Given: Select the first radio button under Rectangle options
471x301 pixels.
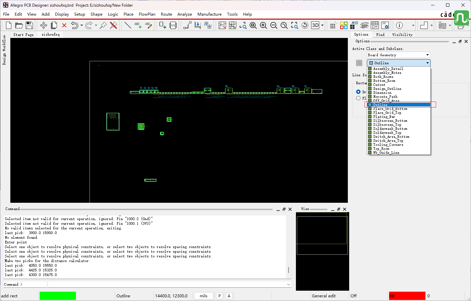Looking at the screenshot, I should pos(358,92).
